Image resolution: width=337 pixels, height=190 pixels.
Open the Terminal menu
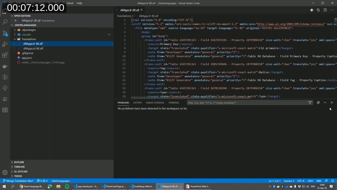click(x=68, y=3)
